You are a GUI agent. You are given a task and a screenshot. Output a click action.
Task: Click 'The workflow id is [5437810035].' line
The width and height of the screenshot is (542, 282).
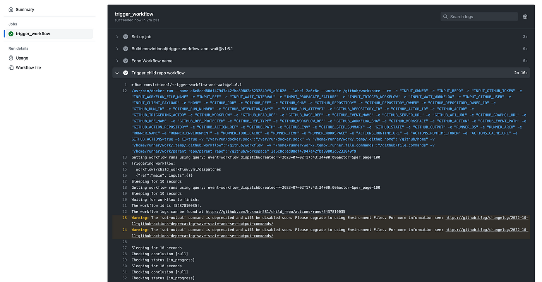(x=166, y=206)
